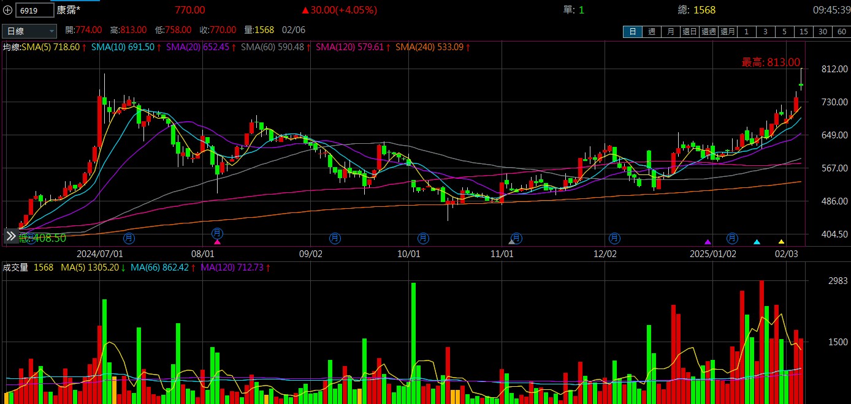Image resolution: width=851 pixels, height=404 pixels.
Task: Click the monthly marker icon near 10/01
Action: [423, 238]
